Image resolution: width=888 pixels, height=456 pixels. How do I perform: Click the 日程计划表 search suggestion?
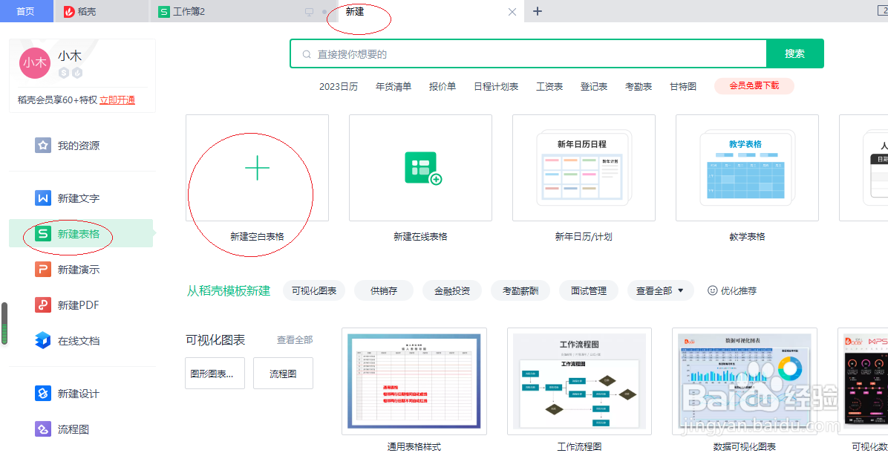[496, 87]
